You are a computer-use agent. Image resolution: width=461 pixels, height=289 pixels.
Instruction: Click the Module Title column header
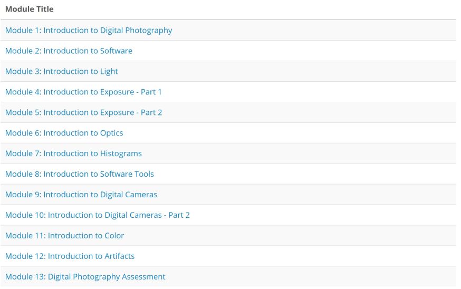pyautogui.click(x=29, y=9)
